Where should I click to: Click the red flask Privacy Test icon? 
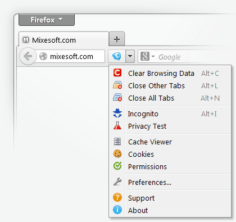[117, 125]
